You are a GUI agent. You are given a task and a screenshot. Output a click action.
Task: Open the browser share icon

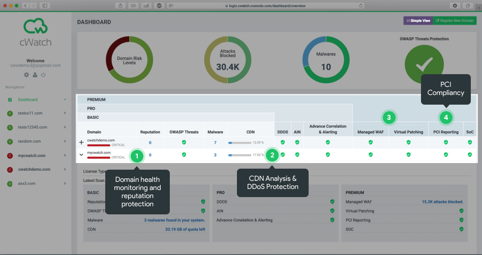click(120, 6)
